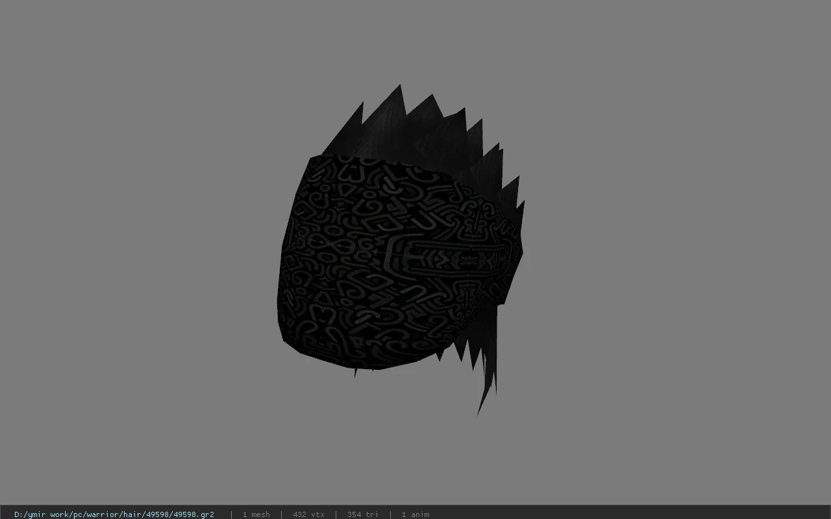Click the '354 tri' triangle count

(362, 514)
